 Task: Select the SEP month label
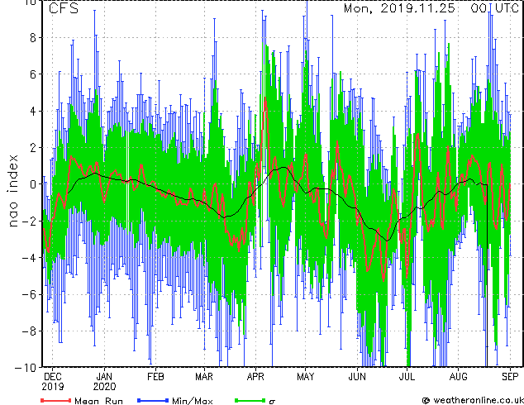click(x=510, y=377)
